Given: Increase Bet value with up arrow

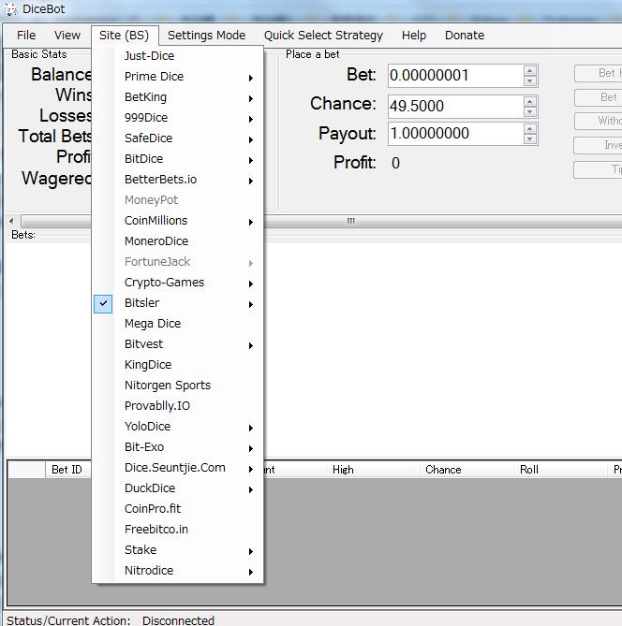Looking at the screenshot, I should click(529, 71).
